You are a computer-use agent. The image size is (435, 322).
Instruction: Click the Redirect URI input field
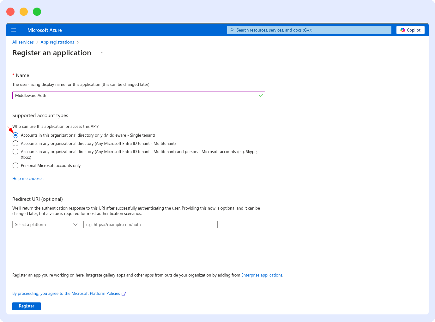[x=150, y=224]
